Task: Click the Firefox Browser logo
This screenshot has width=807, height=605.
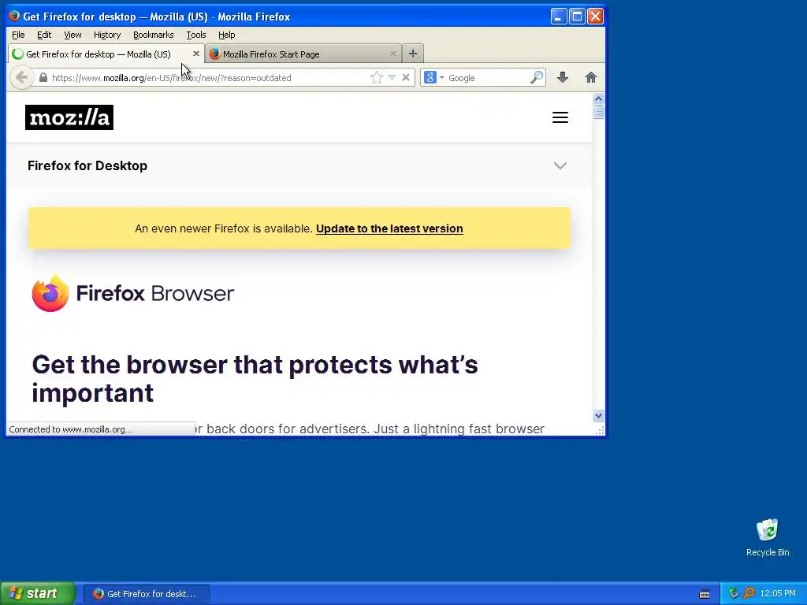Action: (x=132, y=293)
